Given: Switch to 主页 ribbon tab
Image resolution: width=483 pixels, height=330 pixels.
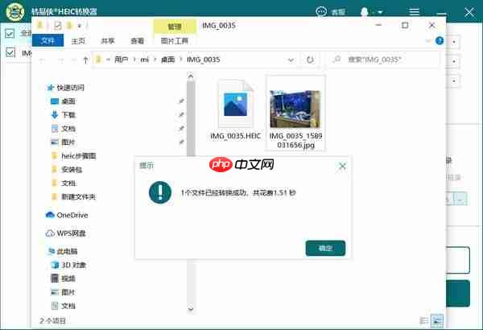Looking at the screenshot, I should coord(78,41).
